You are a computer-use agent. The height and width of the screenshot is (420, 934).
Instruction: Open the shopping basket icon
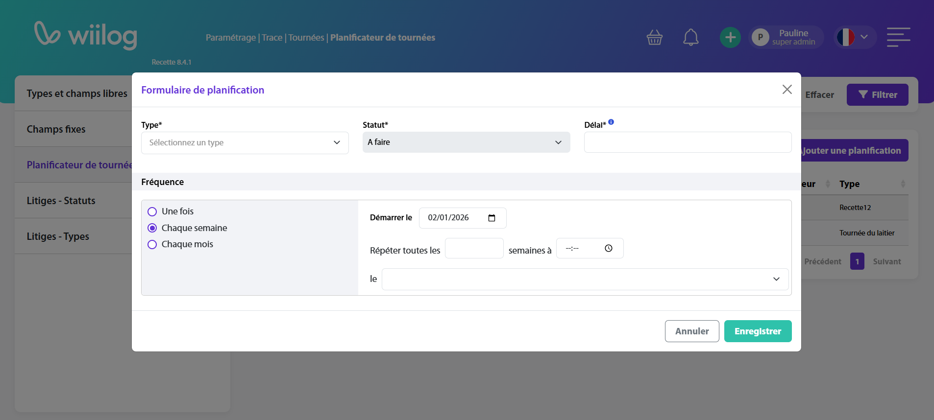point(654,37)
